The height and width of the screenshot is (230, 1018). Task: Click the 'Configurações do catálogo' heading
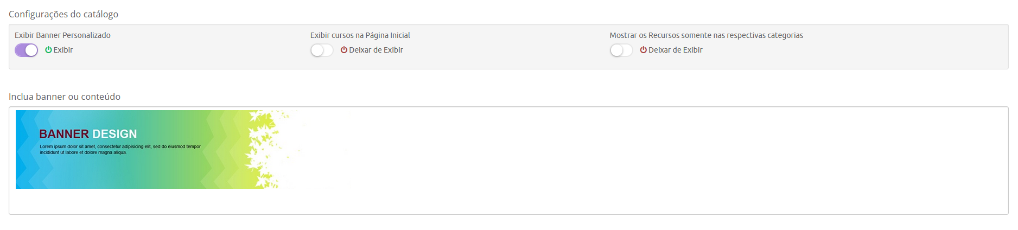coord(63,14)
